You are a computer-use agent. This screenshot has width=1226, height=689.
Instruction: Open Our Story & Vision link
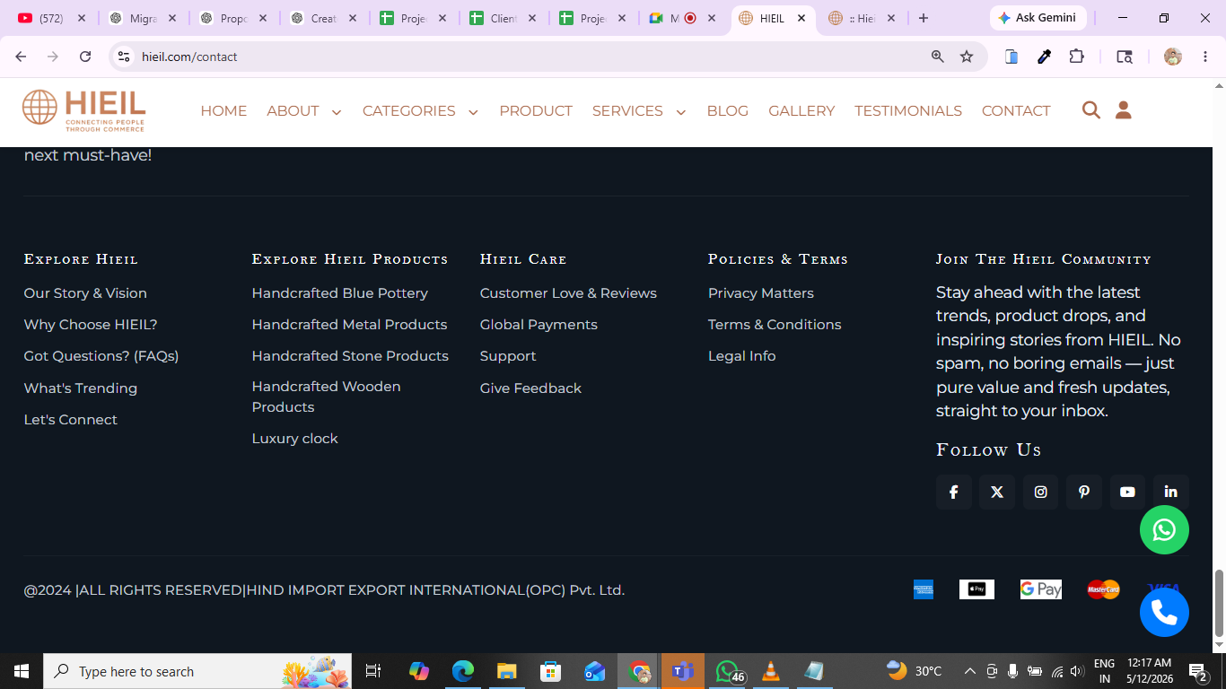[85, 293]
